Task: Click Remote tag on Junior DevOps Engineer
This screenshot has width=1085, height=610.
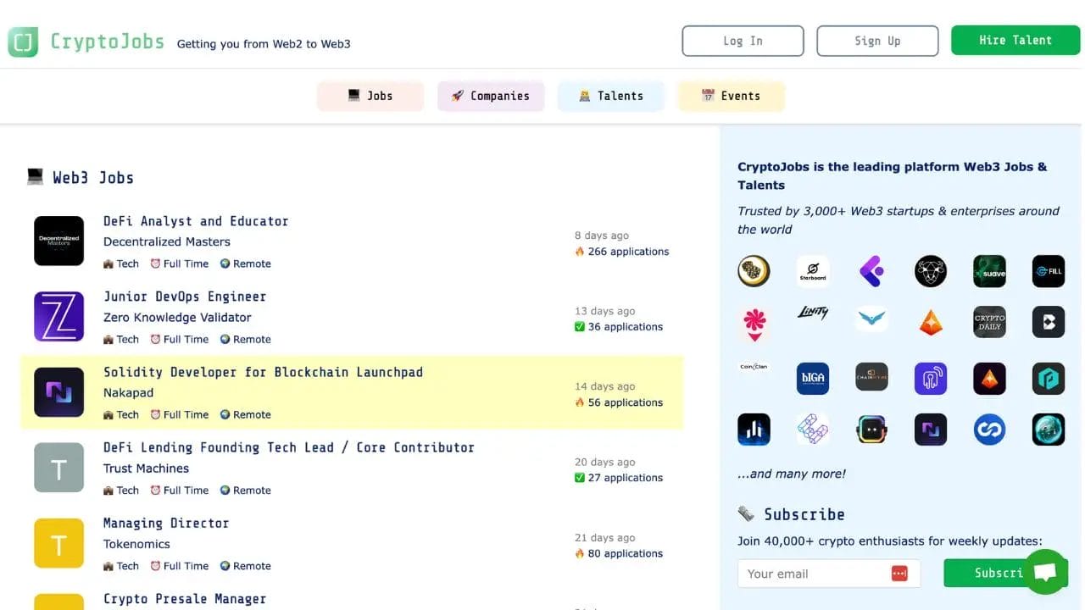Action: point(246,339)
